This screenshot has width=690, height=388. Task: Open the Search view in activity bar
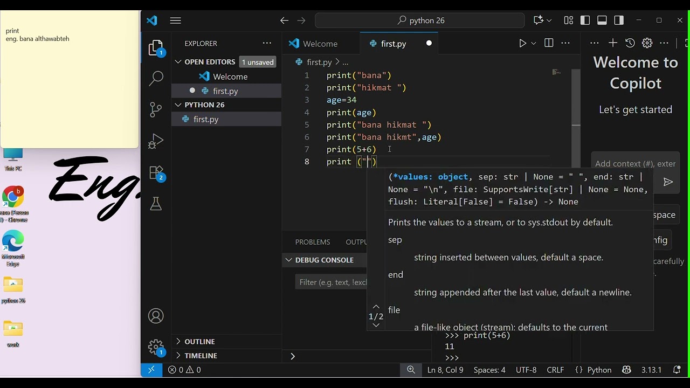(156, 79)
